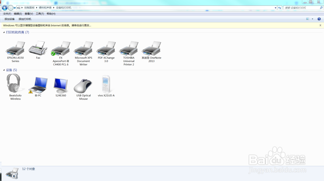
Task: Click the refresh button beside address bar
Action: click(x=280, y=8)
